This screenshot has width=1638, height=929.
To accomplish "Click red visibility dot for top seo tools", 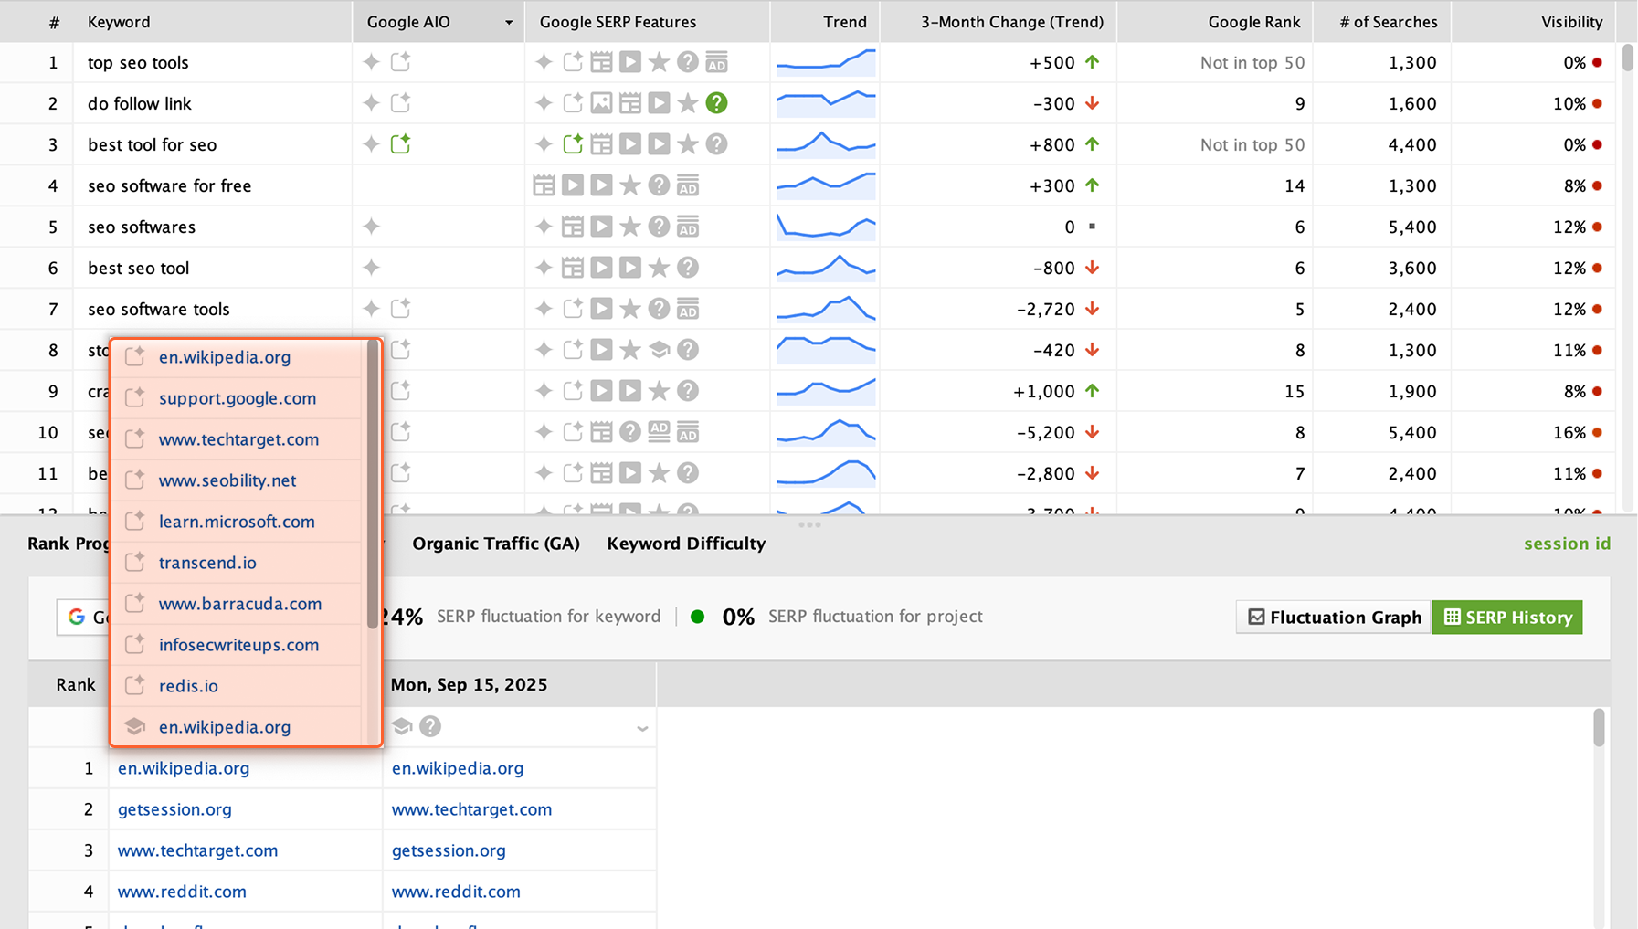I will (x=1597, y=62).
